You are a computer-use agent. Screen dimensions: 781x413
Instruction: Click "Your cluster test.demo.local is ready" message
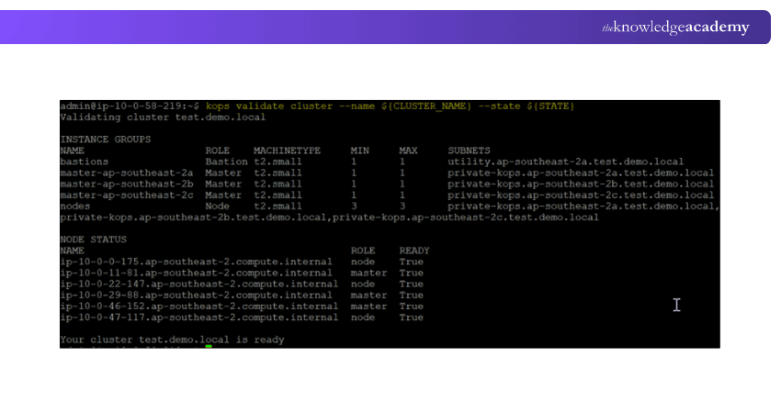tap(172, 339)
